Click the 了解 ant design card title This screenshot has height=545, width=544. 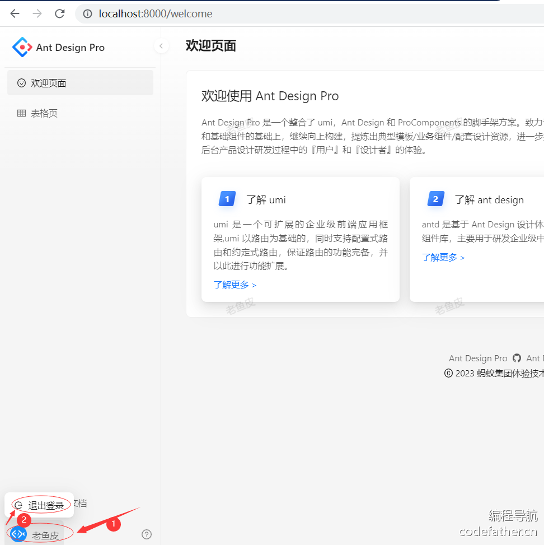pos(489,200)
